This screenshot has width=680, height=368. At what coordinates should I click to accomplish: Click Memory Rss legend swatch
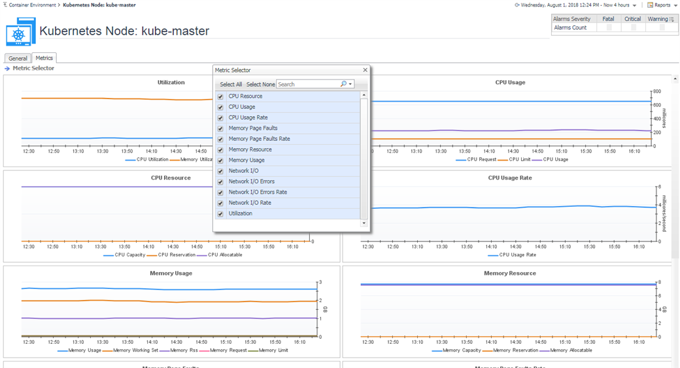164,350
